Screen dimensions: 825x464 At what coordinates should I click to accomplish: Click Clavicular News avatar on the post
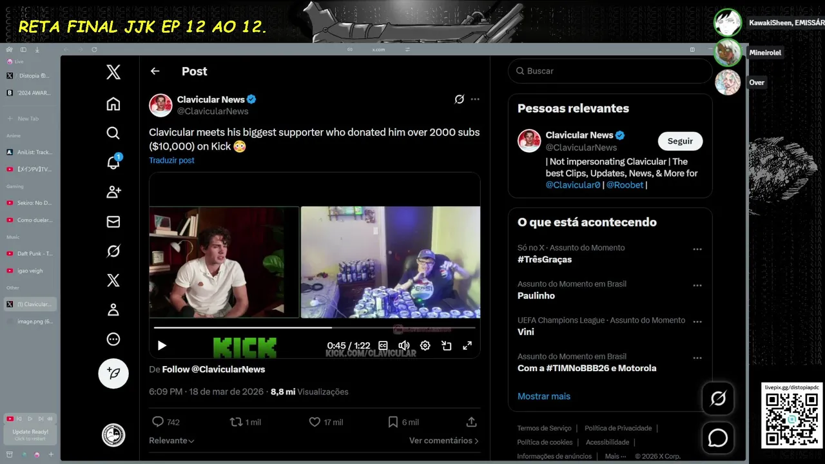tap(160, 105)
